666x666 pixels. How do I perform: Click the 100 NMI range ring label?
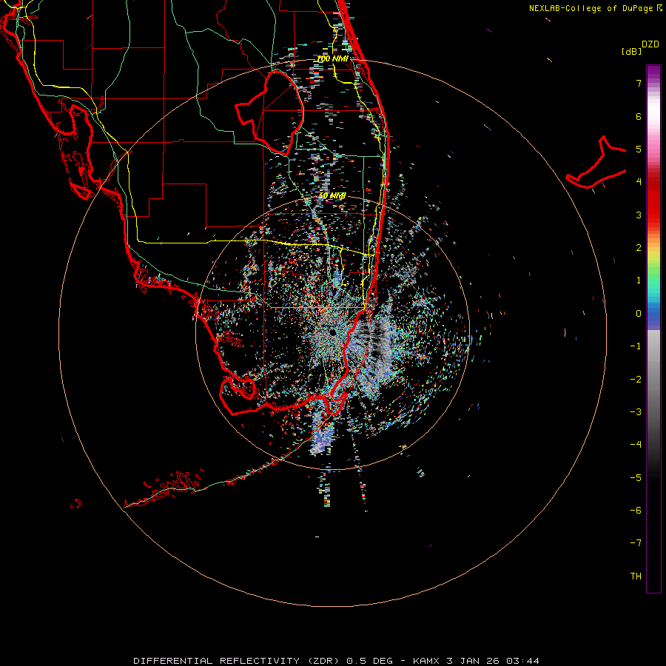pos(332,58)
